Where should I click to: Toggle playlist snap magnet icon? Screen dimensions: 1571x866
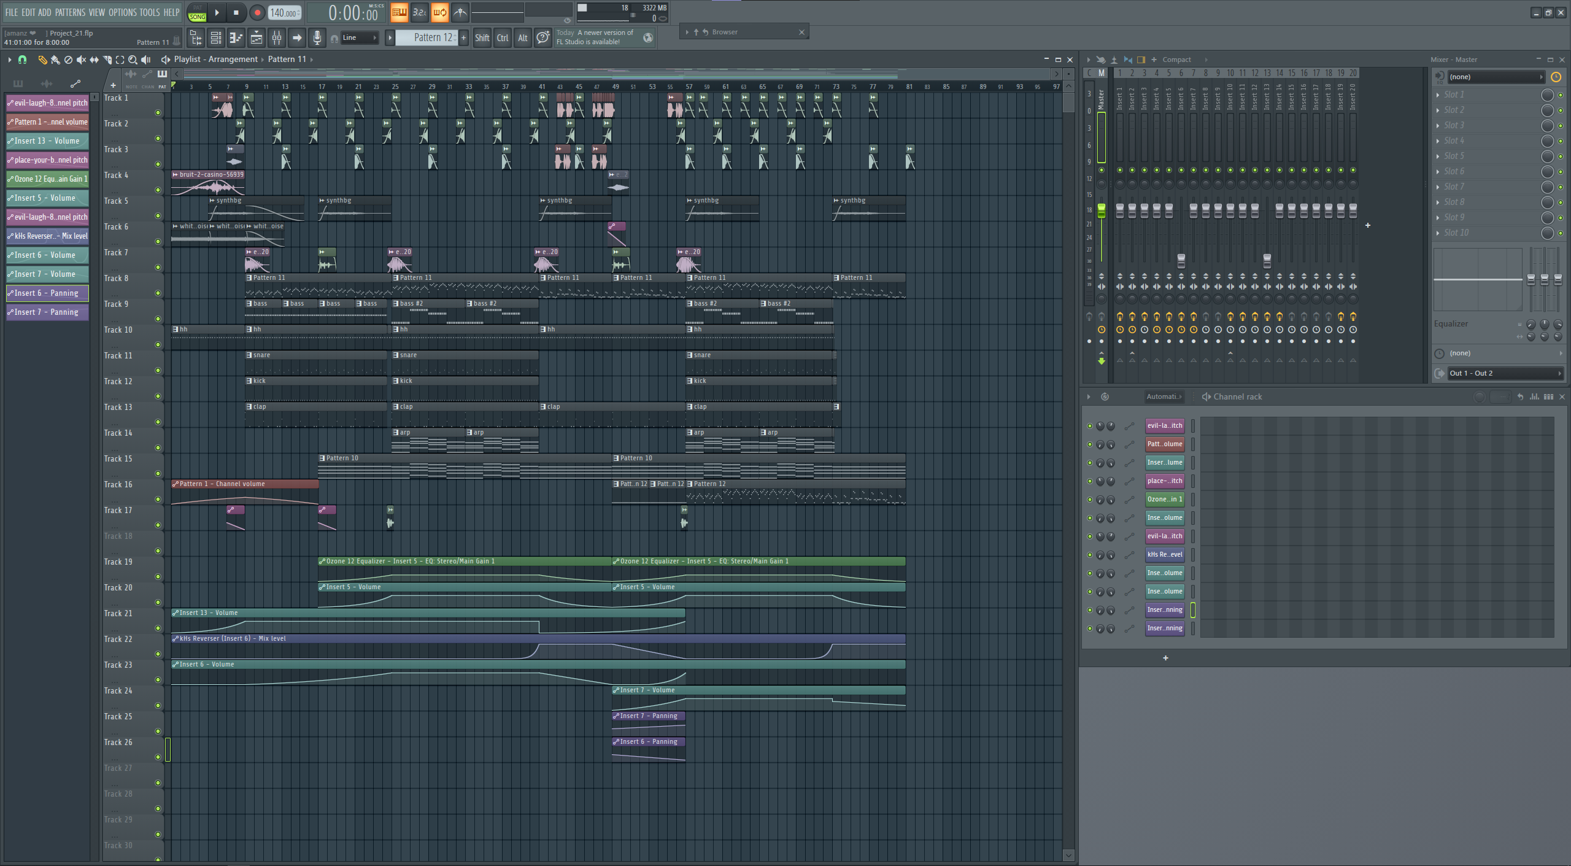(x=23, y=60)
